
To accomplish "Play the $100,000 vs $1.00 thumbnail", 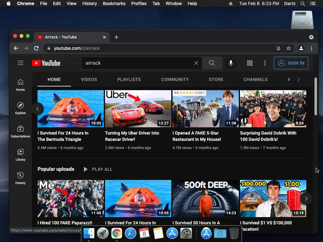I will pos(273,199).
